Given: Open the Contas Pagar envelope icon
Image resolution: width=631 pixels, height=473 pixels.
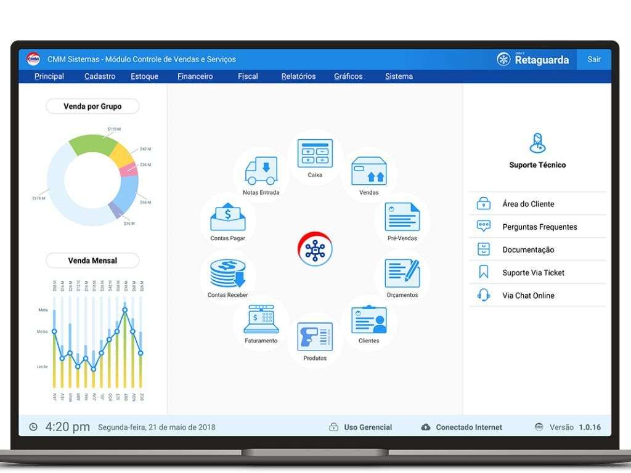Looking at the screenshot, I should [228, 217].
